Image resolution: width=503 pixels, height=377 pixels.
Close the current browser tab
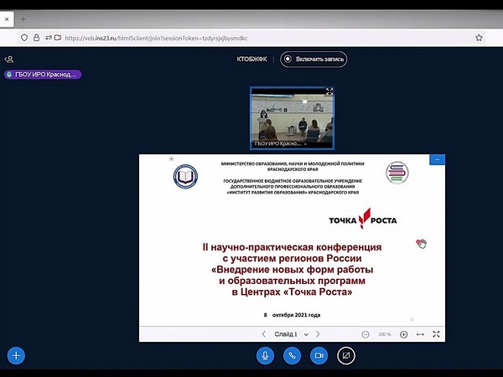pyautogui.click(x=7, y=19)
